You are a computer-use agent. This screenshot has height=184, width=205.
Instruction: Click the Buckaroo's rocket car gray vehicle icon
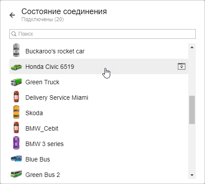[x=16, y=50]
